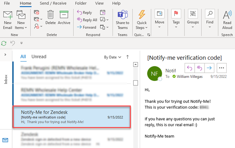Open the New Items menu
Screen dimensions: 235x148
21,20
